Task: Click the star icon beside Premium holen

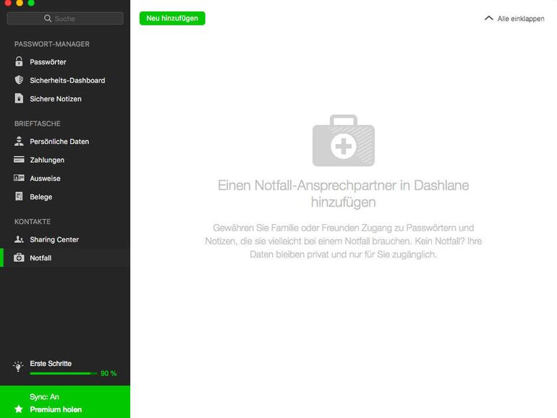Action: pos(19,409)
